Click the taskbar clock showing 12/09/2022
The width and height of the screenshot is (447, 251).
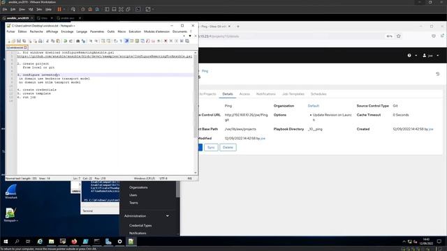426,242
